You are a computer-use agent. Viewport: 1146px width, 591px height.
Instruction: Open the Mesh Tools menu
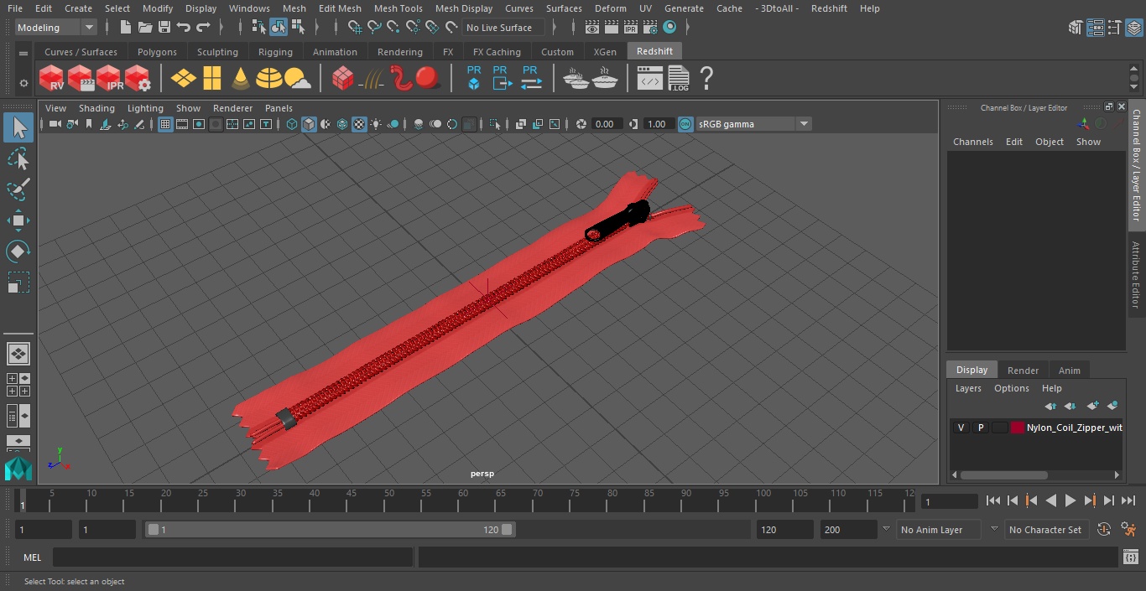(x=398, y=8)
